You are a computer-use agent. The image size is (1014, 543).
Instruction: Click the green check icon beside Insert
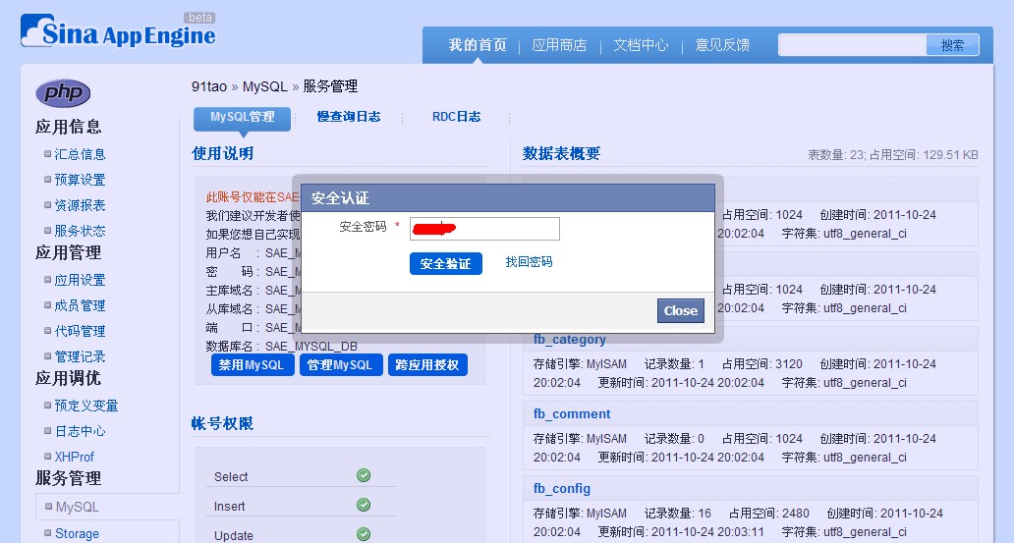point(364,505)
